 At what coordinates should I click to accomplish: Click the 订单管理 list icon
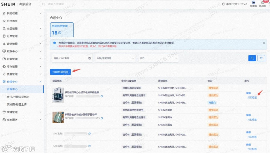4,36
